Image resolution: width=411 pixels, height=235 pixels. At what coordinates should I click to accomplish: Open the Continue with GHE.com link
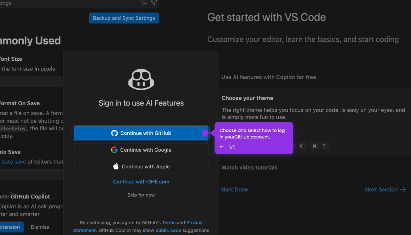(x=141, y=182)
